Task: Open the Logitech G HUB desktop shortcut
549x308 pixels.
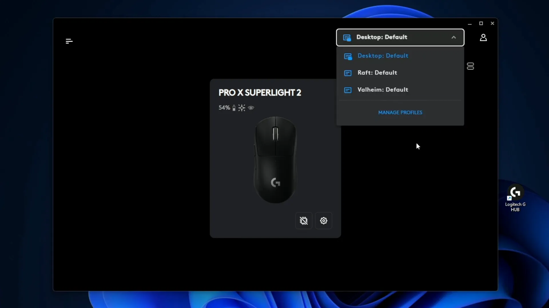Action: point(515,198)
